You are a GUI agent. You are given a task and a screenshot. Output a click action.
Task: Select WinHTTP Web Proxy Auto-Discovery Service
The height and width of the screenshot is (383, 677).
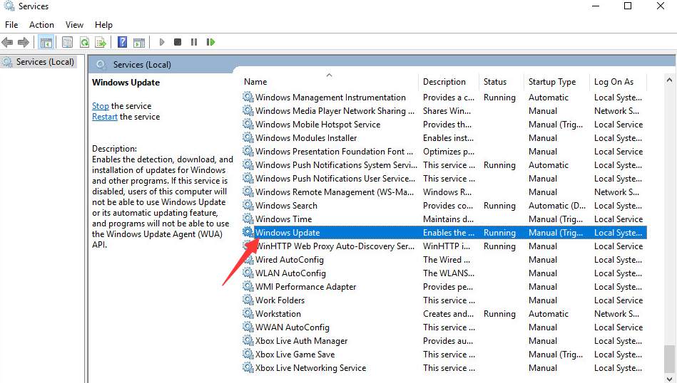click(444, 246)
